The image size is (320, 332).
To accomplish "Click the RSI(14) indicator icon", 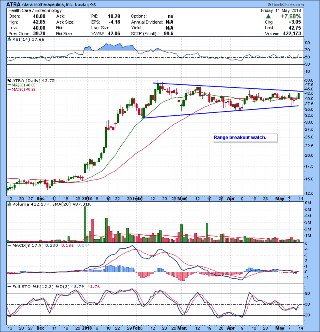I will [x=9, y=39].
